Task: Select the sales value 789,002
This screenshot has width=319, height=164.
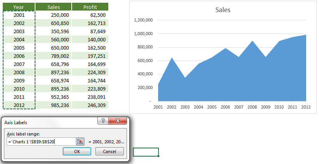Action: [x=53, y=56]
